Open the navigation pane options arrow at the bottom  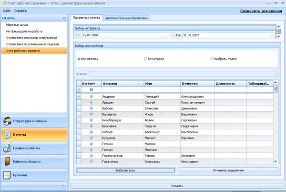tap(63, 186)
